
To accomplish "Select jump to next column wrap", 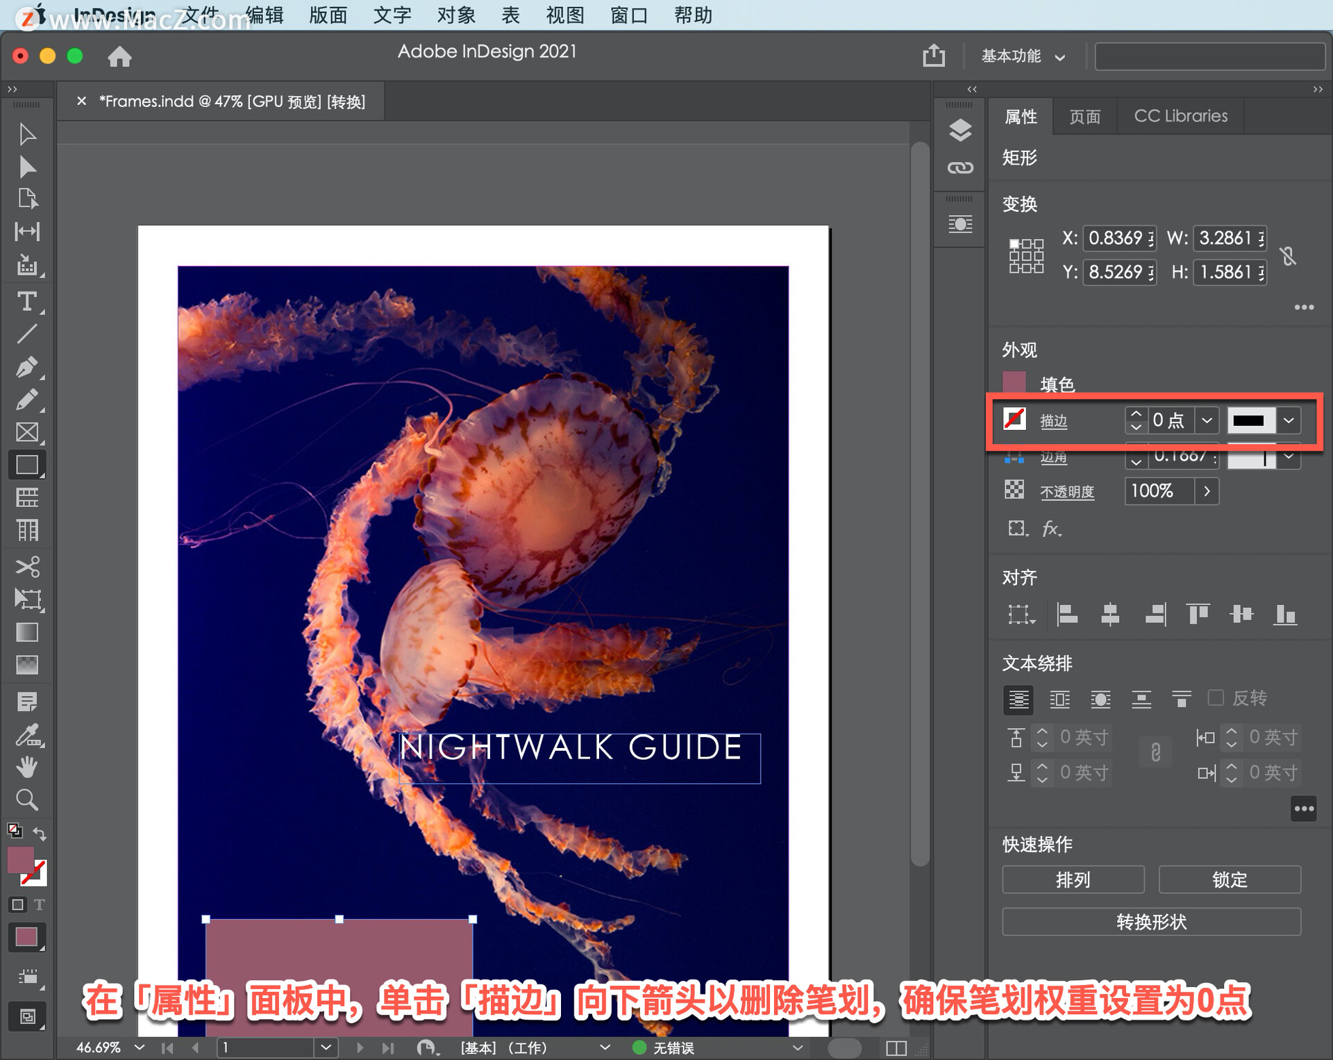I will coord(1181,699).
